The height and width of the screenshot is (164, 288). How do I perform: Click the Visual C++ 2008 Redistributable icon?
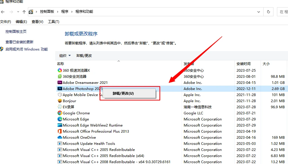(60, 162)
